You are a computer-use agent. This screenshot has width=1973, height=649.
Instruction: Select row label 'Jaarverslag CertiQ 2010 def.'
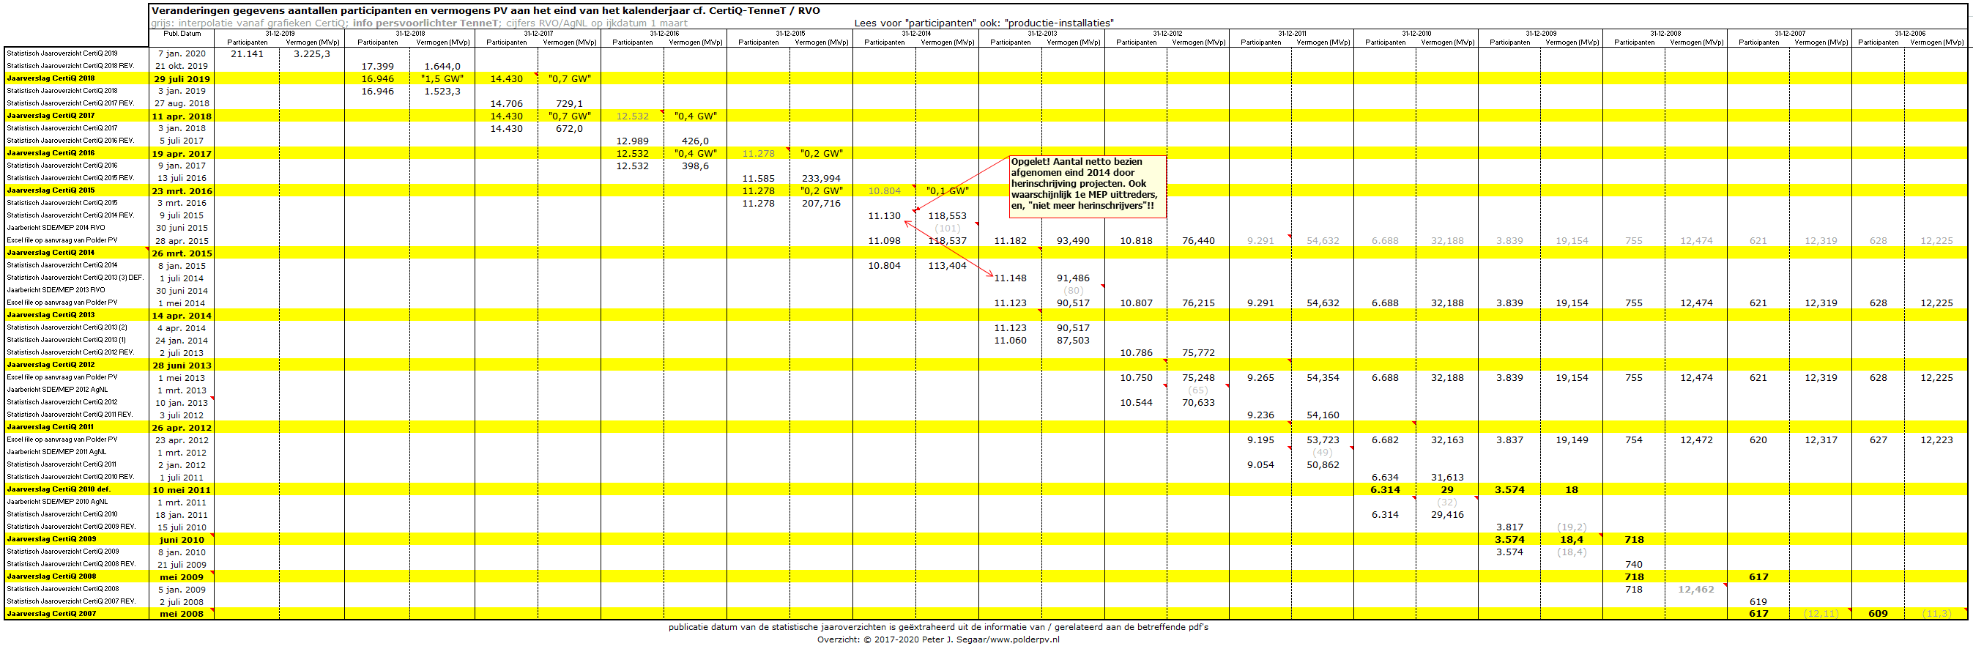pos(58,489)
